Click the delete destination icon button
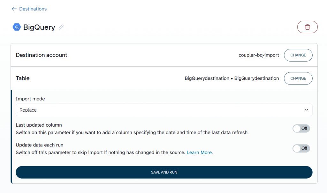Image resolution: width=327 pixels, height=193 pixels. (x=307, y=27)
